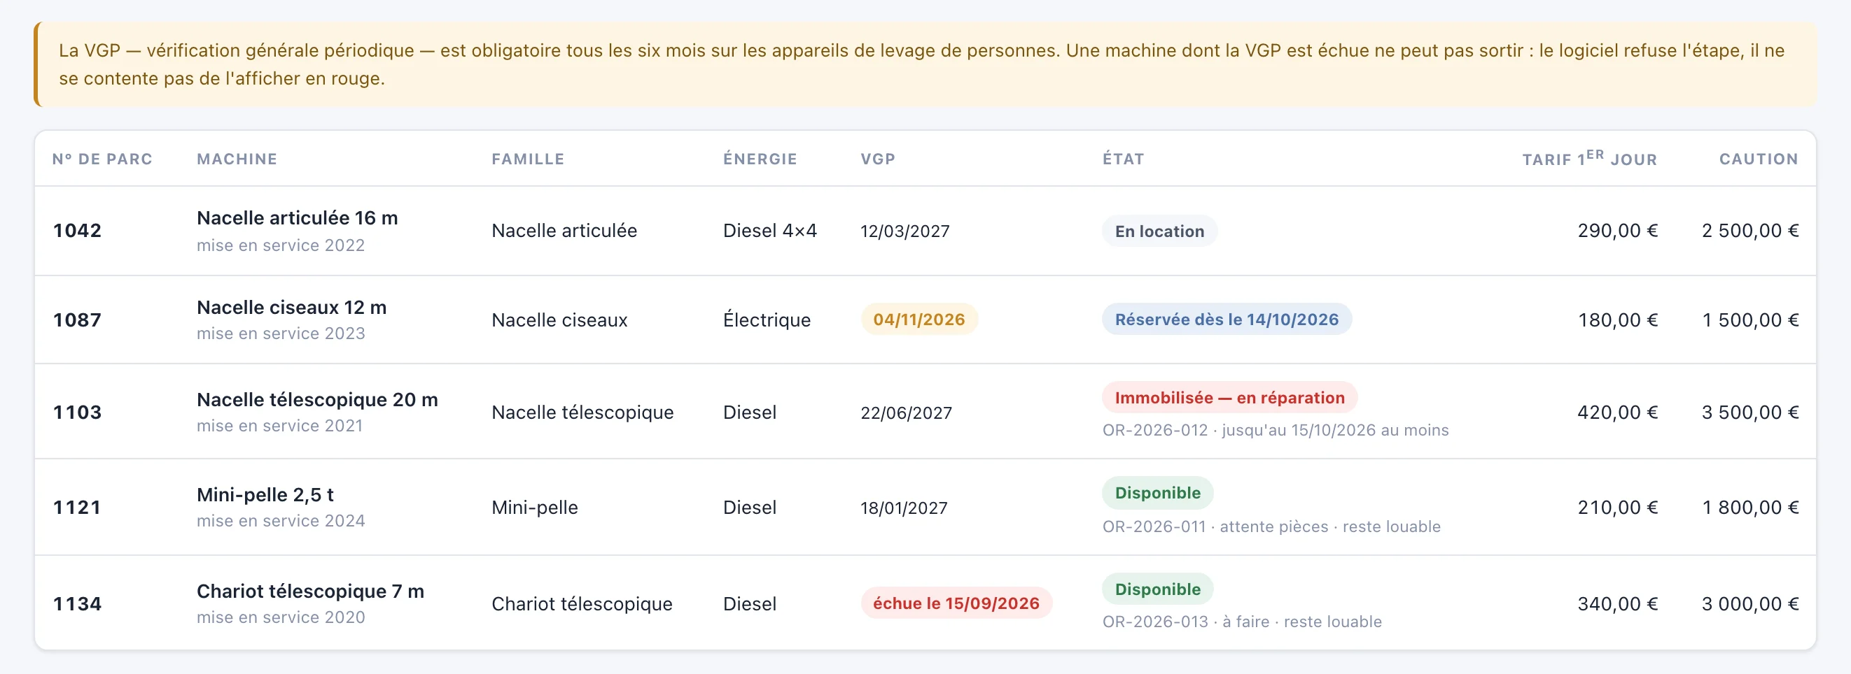Click the 'Disponible' badge for machine 1121
The width and height of the screenshot is (1851, 674).
[1158, 493]
